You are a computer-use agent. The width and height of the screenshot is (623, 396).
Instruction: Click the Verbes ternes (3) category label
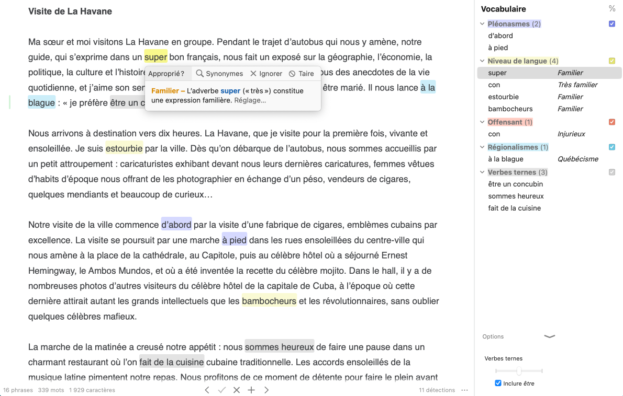[x=517, y=172]
